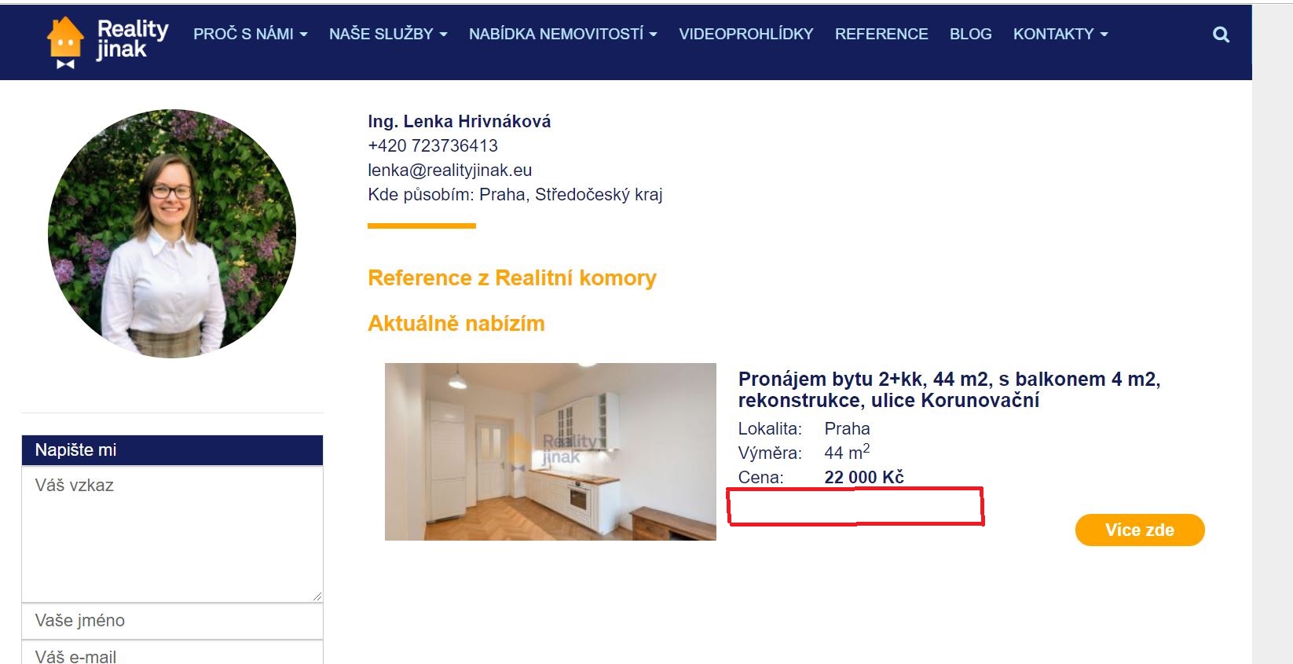The height and width of the screenshot is (664, 1293).
Task: Open the REFERENCE menu item
Action: tap(881, 34)
